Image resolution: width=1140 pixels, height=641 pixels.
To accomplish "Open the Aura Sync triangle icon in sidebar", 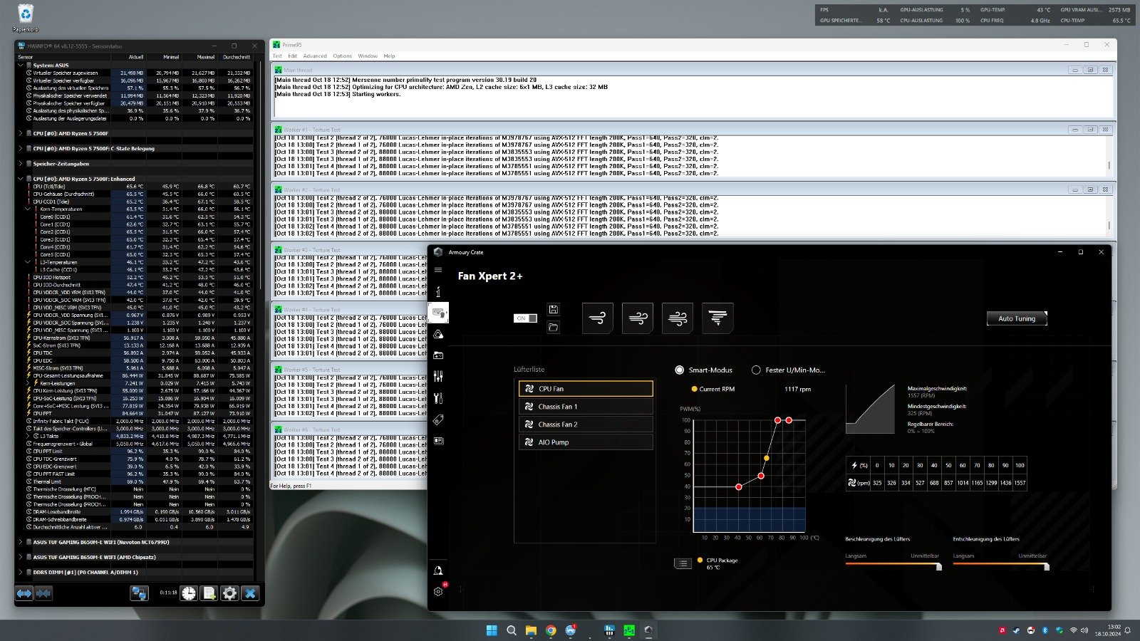I will pyautogui.click(x=438, y=334).
